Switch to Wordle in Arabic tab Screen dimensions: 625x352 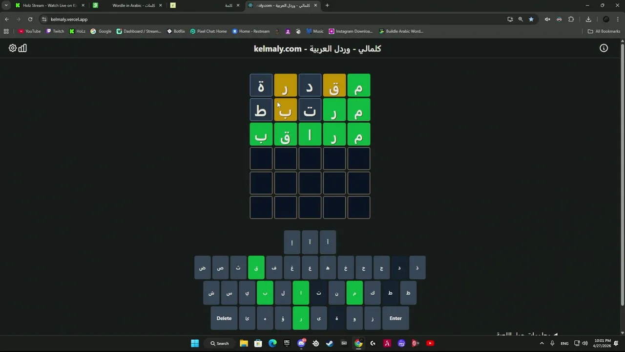(128, 5)
